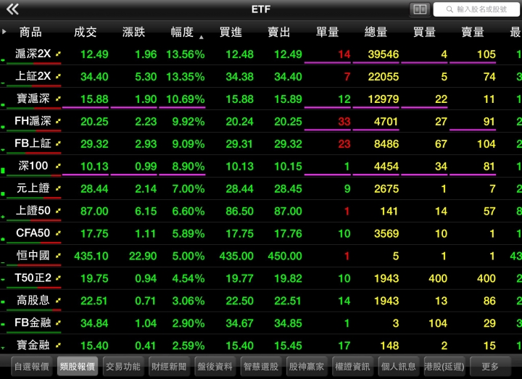Select the 恒中國 product name
The height and width of the screenshot is (379, 522).
(x=33, y=256)
